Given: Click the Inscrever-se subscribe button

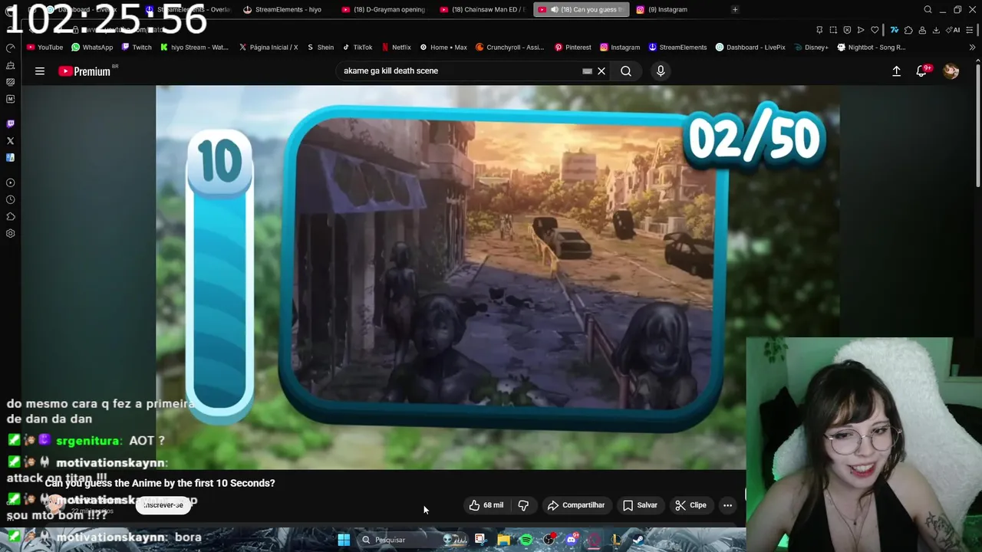Looking at the screenshot, I should (163, 505).
